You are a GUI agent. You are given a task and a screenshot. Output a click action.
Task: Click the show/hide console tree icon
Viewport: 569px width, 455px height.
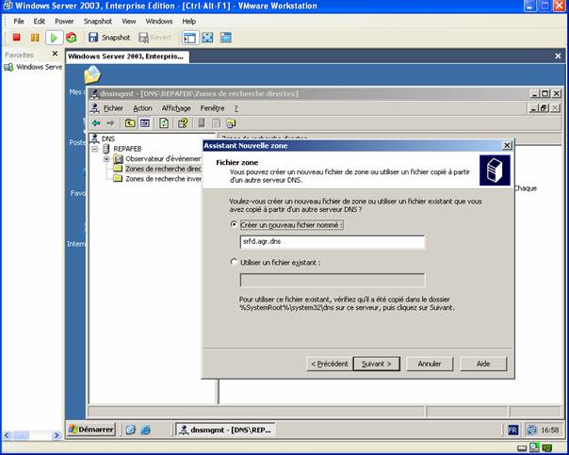pyautogui.click(x=145, y=123)
